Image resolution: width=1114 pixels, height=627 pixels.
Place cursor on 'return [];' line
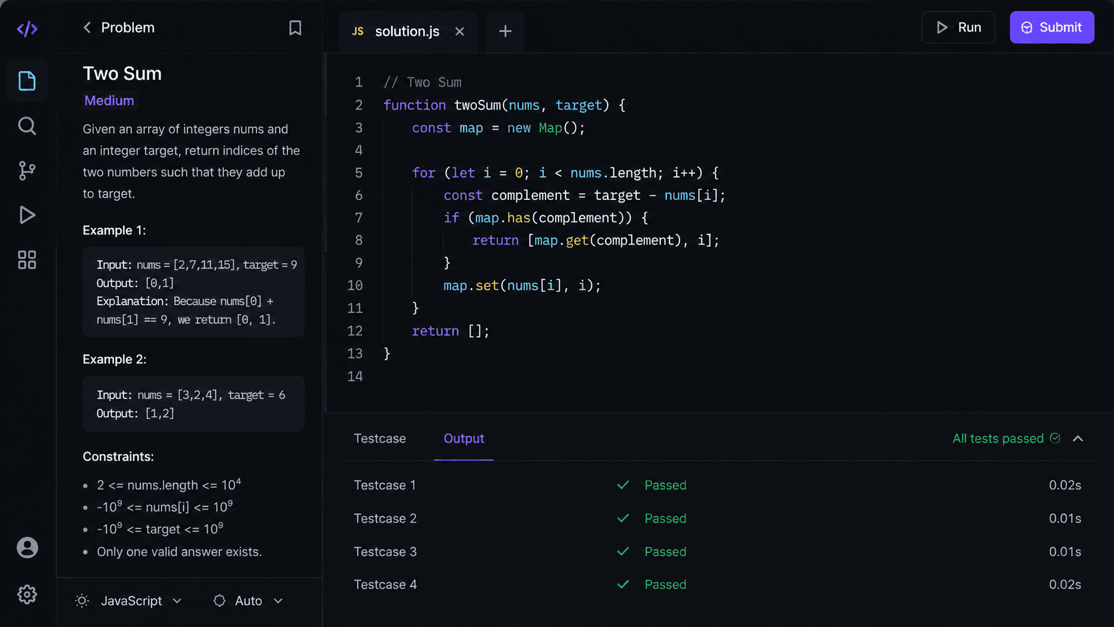tap(450, 331)
